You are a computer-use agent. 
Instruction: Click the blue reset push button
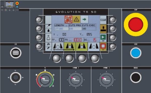pyautogui.click(x=136, y=53)
